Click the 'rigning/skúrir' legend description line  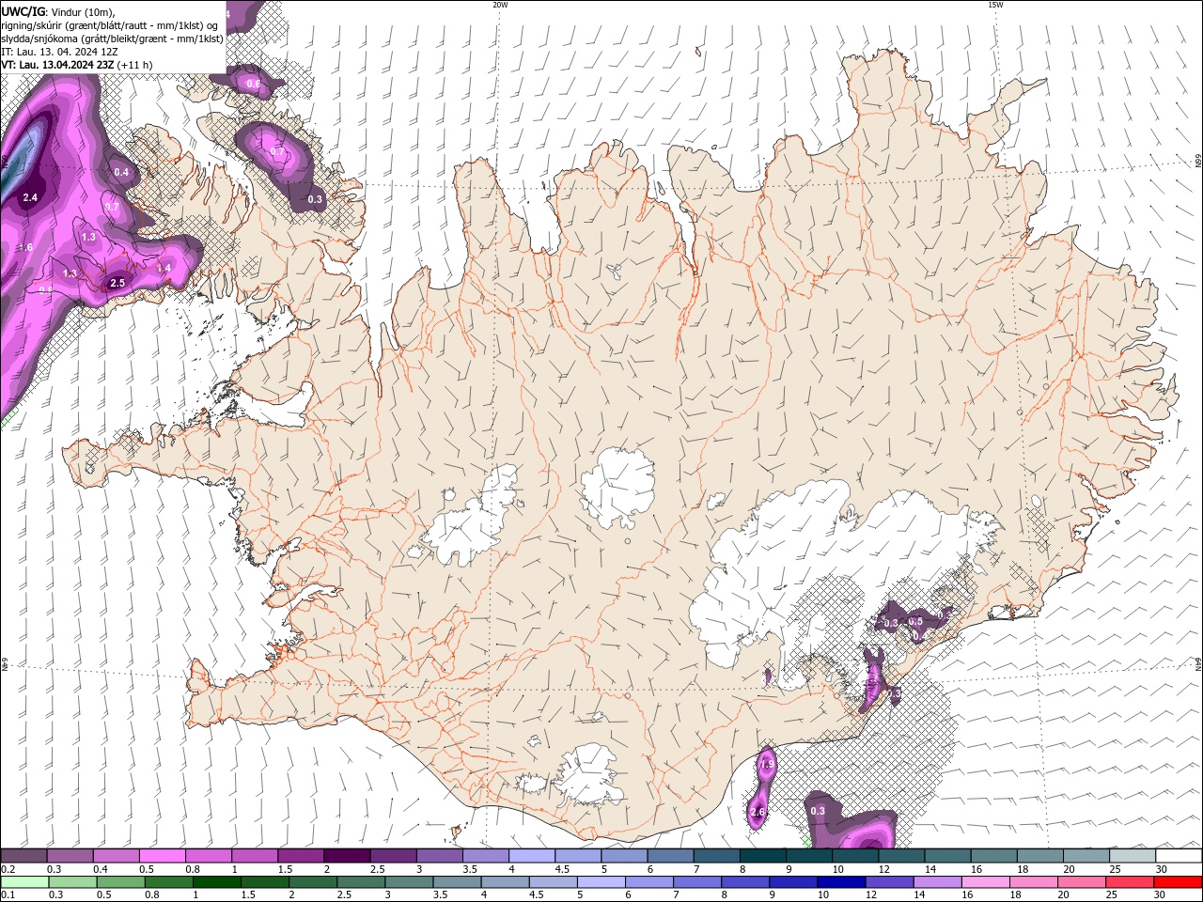(110, 25)
